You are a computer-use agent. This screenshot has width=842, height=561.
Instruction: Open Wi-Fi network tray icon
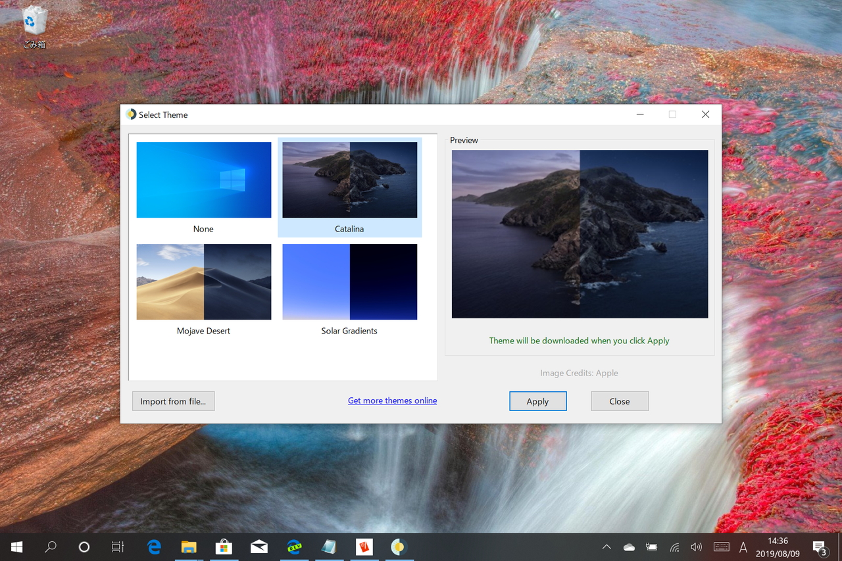(x=674, y=547)
